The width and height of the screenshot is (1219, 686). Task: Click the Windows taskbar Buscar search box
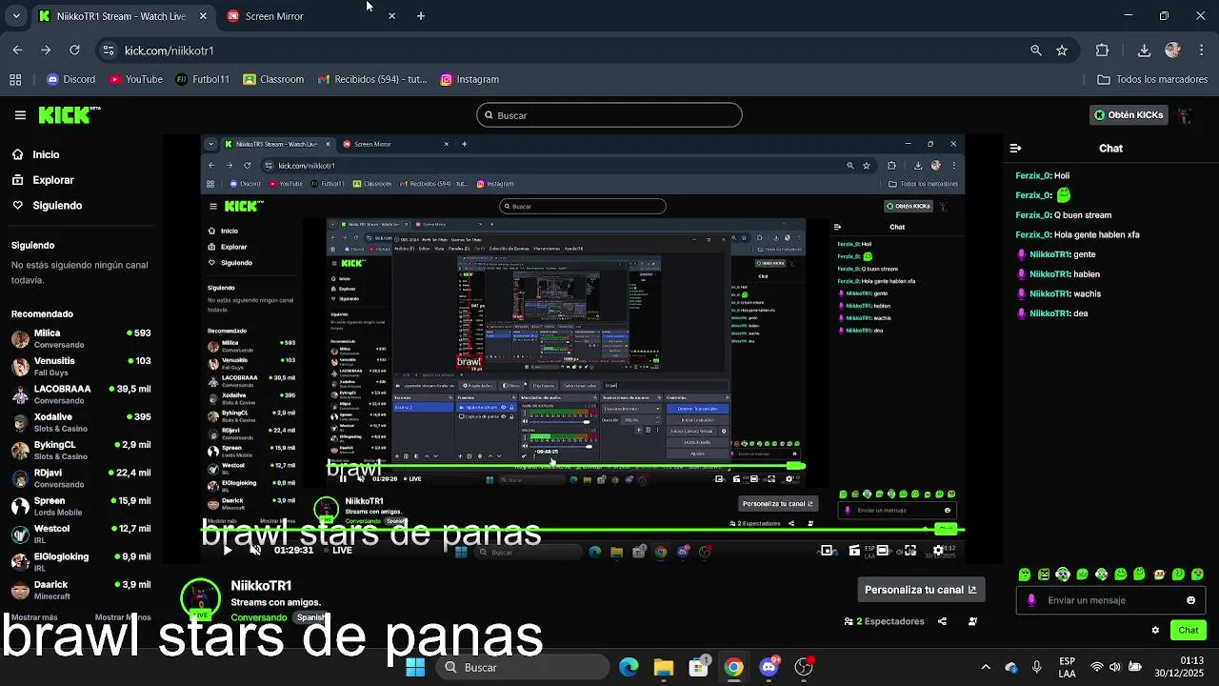(x=522, y=667)
